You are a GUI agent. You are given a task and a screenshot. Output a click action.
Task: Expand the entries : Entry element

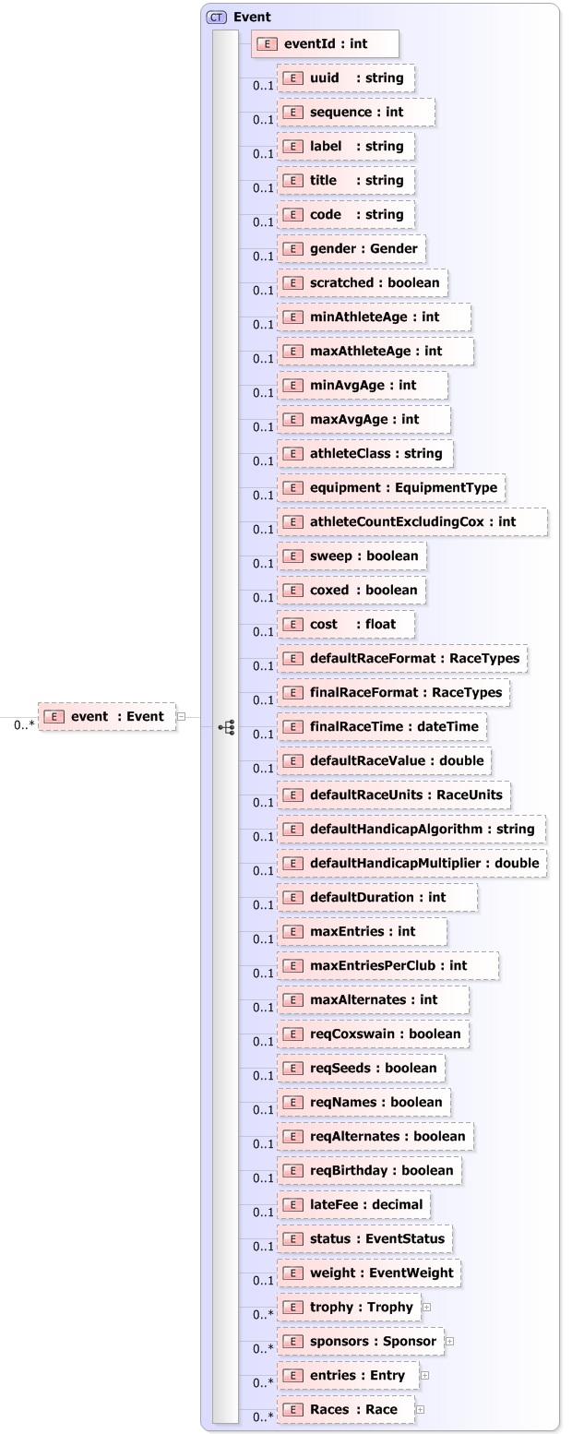tap(424, 1375)
